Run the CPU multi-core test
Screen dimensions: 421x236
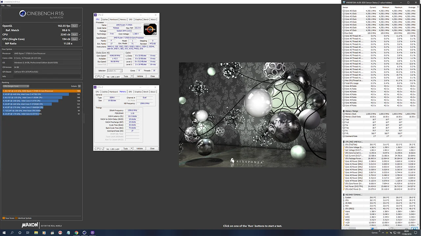click(x=75, y=34)
